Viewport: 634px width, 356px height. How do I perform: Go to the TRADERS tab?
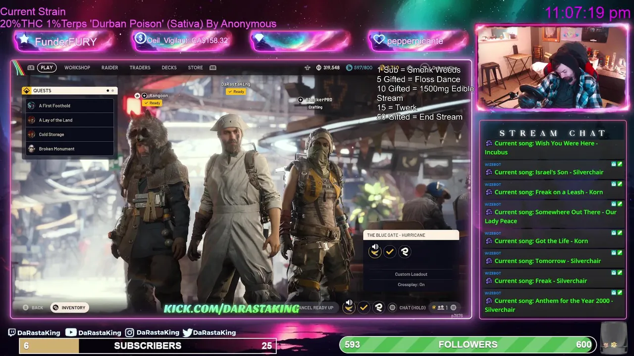point(140,68)
